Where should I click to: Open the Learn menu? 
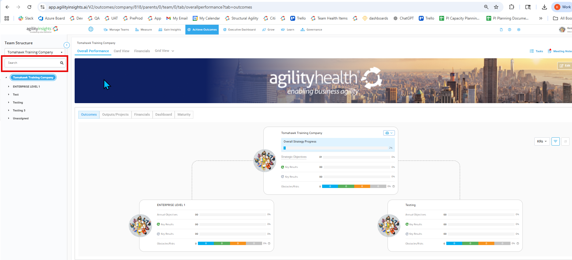(288, 30)
